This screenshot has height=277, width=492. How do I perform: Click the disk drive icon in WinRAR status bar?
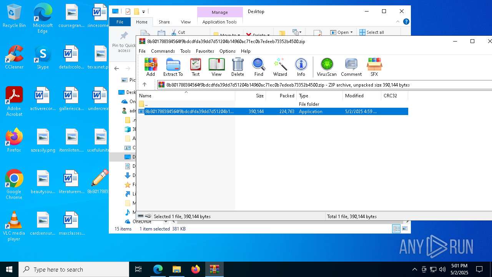(141, 216)
